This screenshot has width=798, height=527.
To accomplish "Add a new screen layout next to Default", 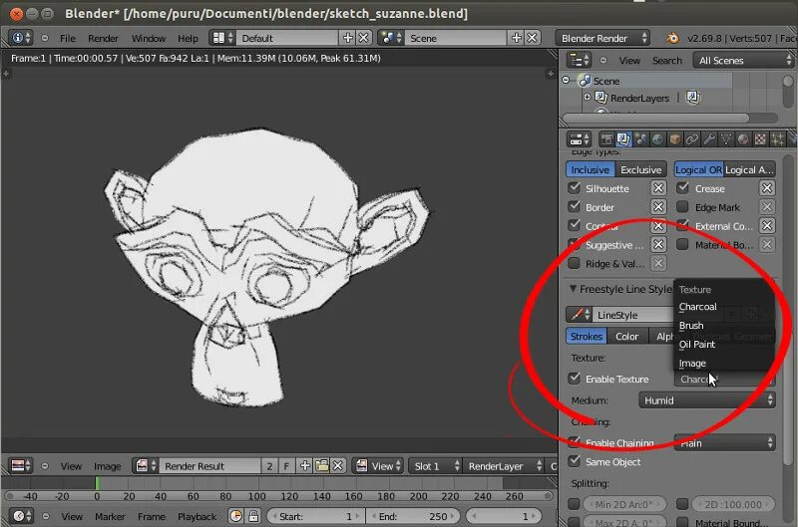I will click(x=348, y=38).
